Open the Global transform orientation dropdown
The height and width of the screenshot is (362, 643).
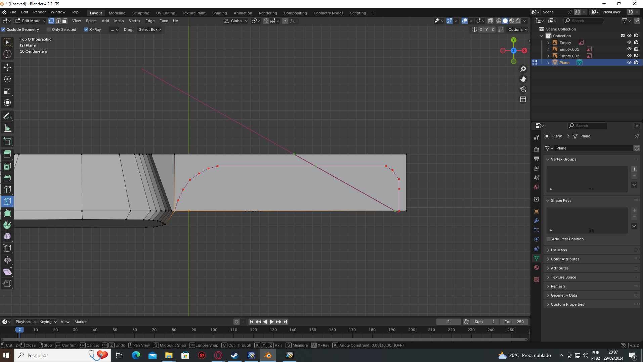236,21
